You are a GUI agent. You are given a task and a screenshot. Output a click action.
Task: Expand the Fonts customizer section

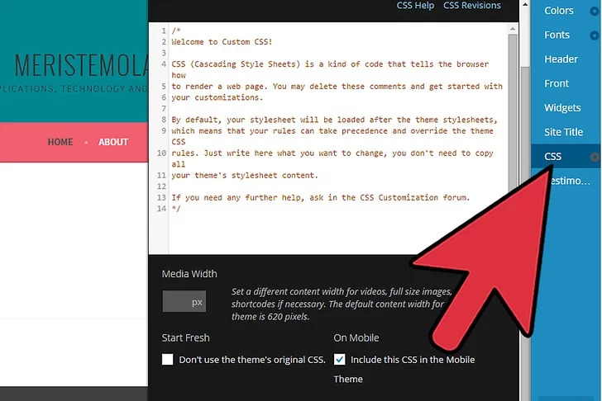click(x=557, y=35)
